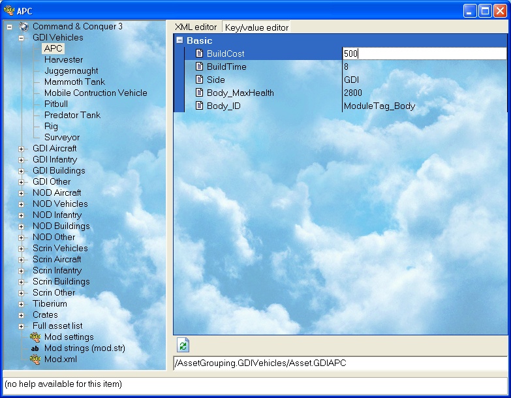Click the BuildCost row document icon

coord(200,54)
